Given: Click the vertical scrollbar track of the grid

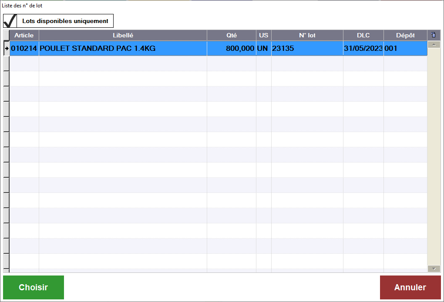Looking at the screenshot, I should [434, 156].
